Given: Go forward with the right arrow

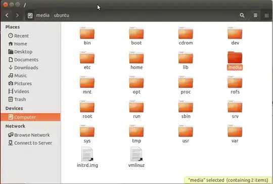Looking at the screenshot, I should coord(17,15).
